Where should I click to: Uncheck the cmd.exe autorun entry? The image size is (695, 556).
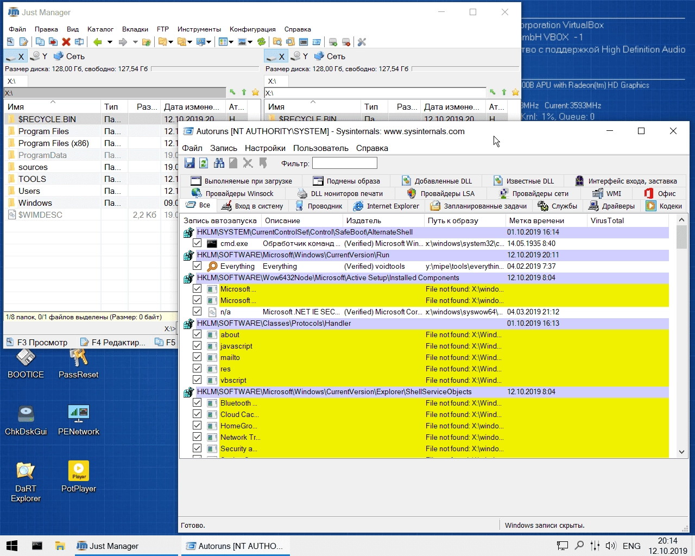197,243
